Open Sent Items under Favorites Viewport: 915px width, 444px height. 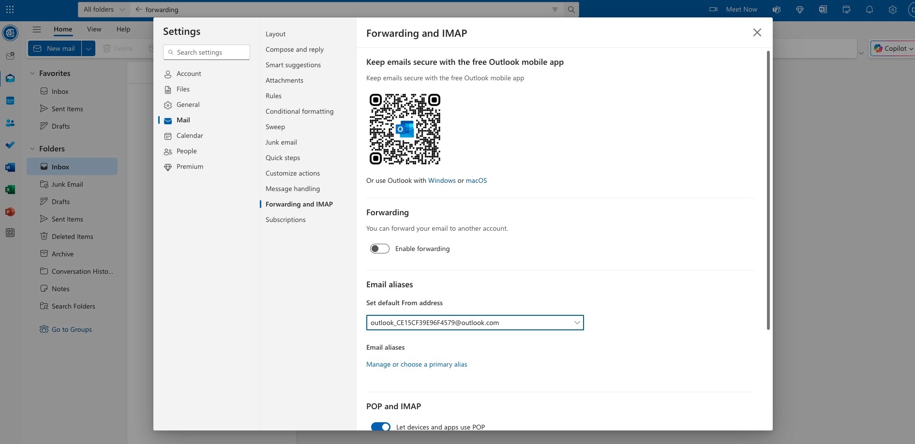(x=72, y=109)
